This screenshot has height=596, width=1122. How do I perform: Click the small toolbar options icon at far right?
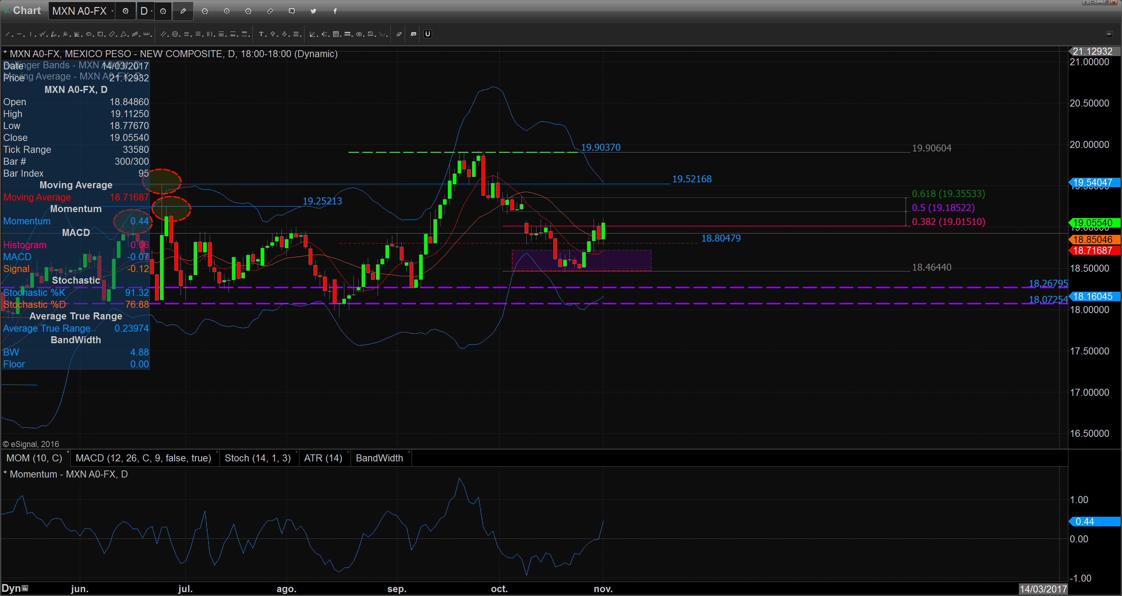pyautogui.click(x=1109, y=34)
